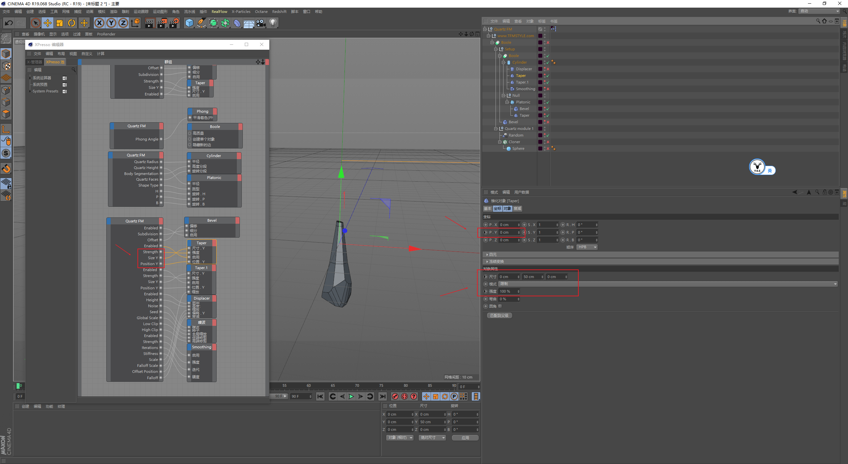Open the RealFlow menu
Image resolution: width=848 pixels, height=464 pixels.
point(219,12)
